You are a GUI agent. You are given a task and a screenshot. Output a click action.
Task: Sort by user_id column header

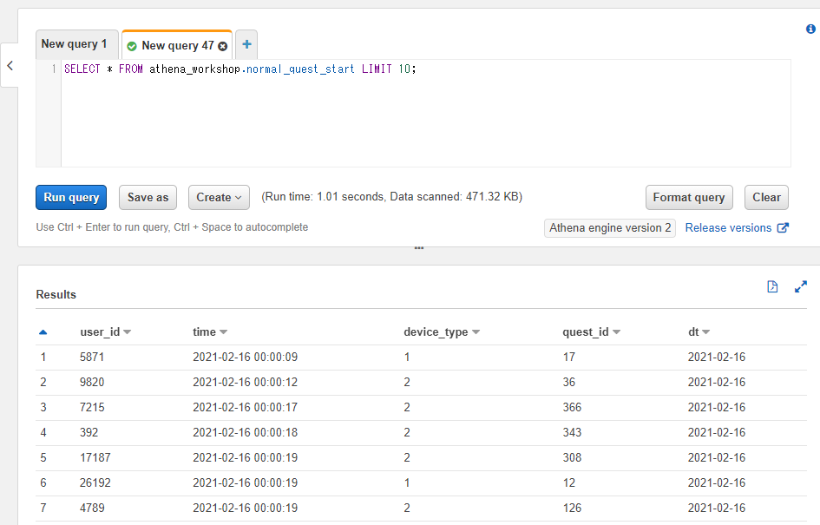105,332
